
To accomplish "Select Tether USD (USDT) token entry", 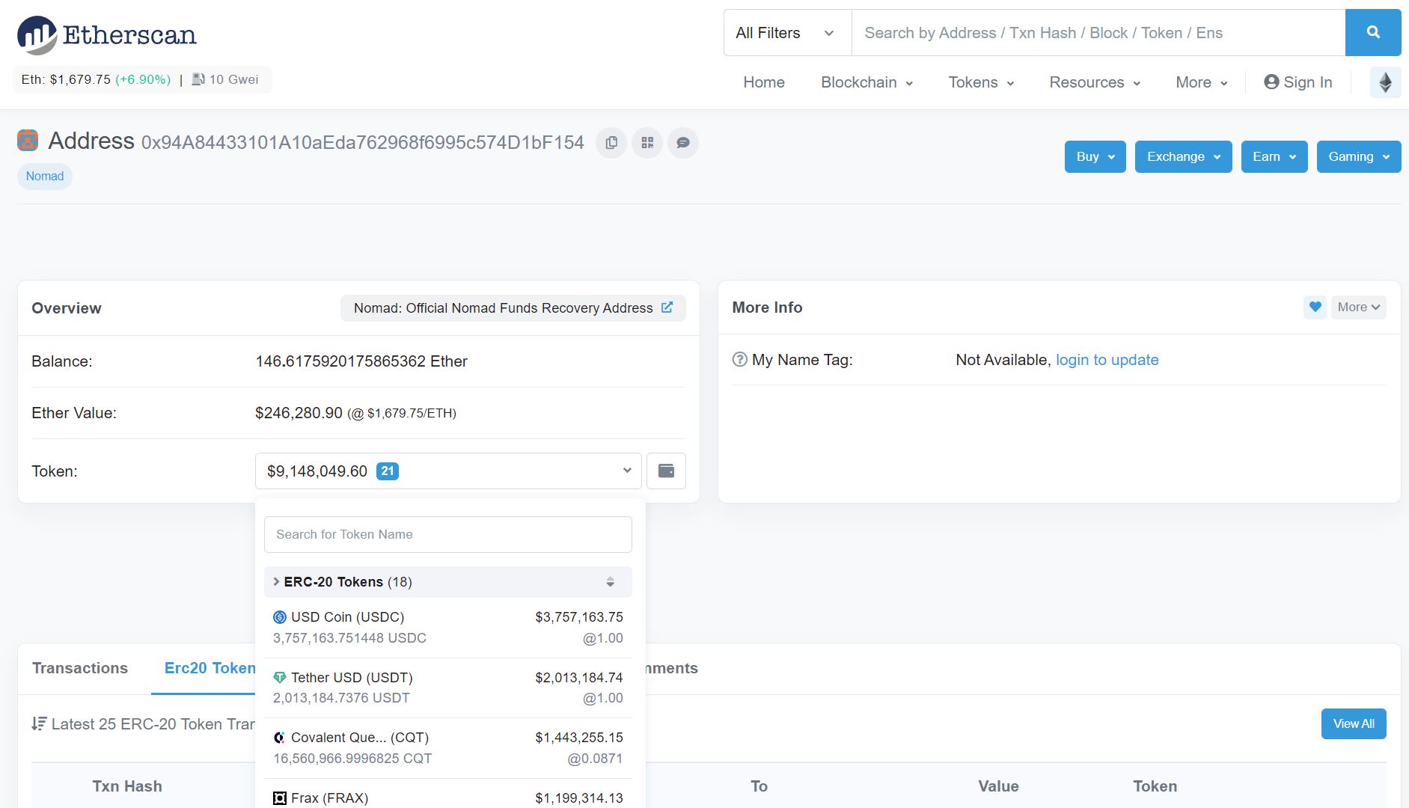I will pyautogui.click(x=447, y=688).
